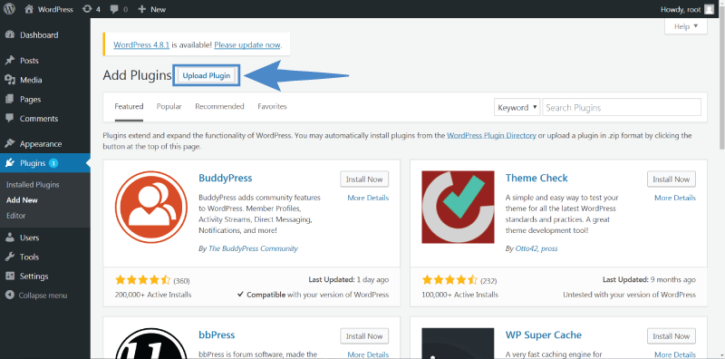Click the Users person icon
This screenshot has height=359, width=725.
coord(10,238)
